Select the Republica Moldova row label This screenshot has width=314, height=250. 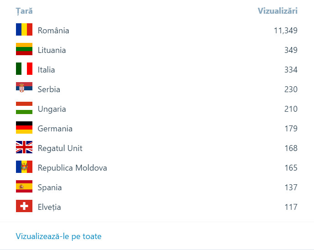click(72, 168)
